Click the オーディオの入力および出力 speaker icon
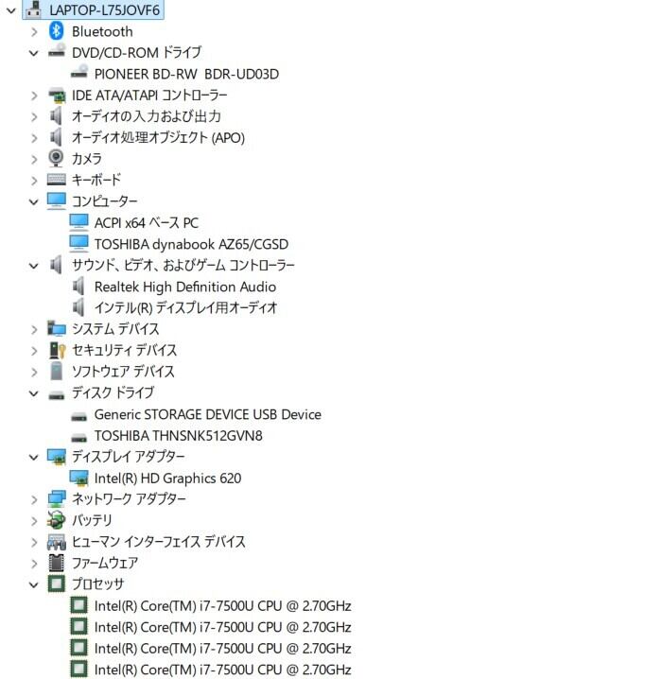Viewport: 662px width, 679px height. [57, 115]
